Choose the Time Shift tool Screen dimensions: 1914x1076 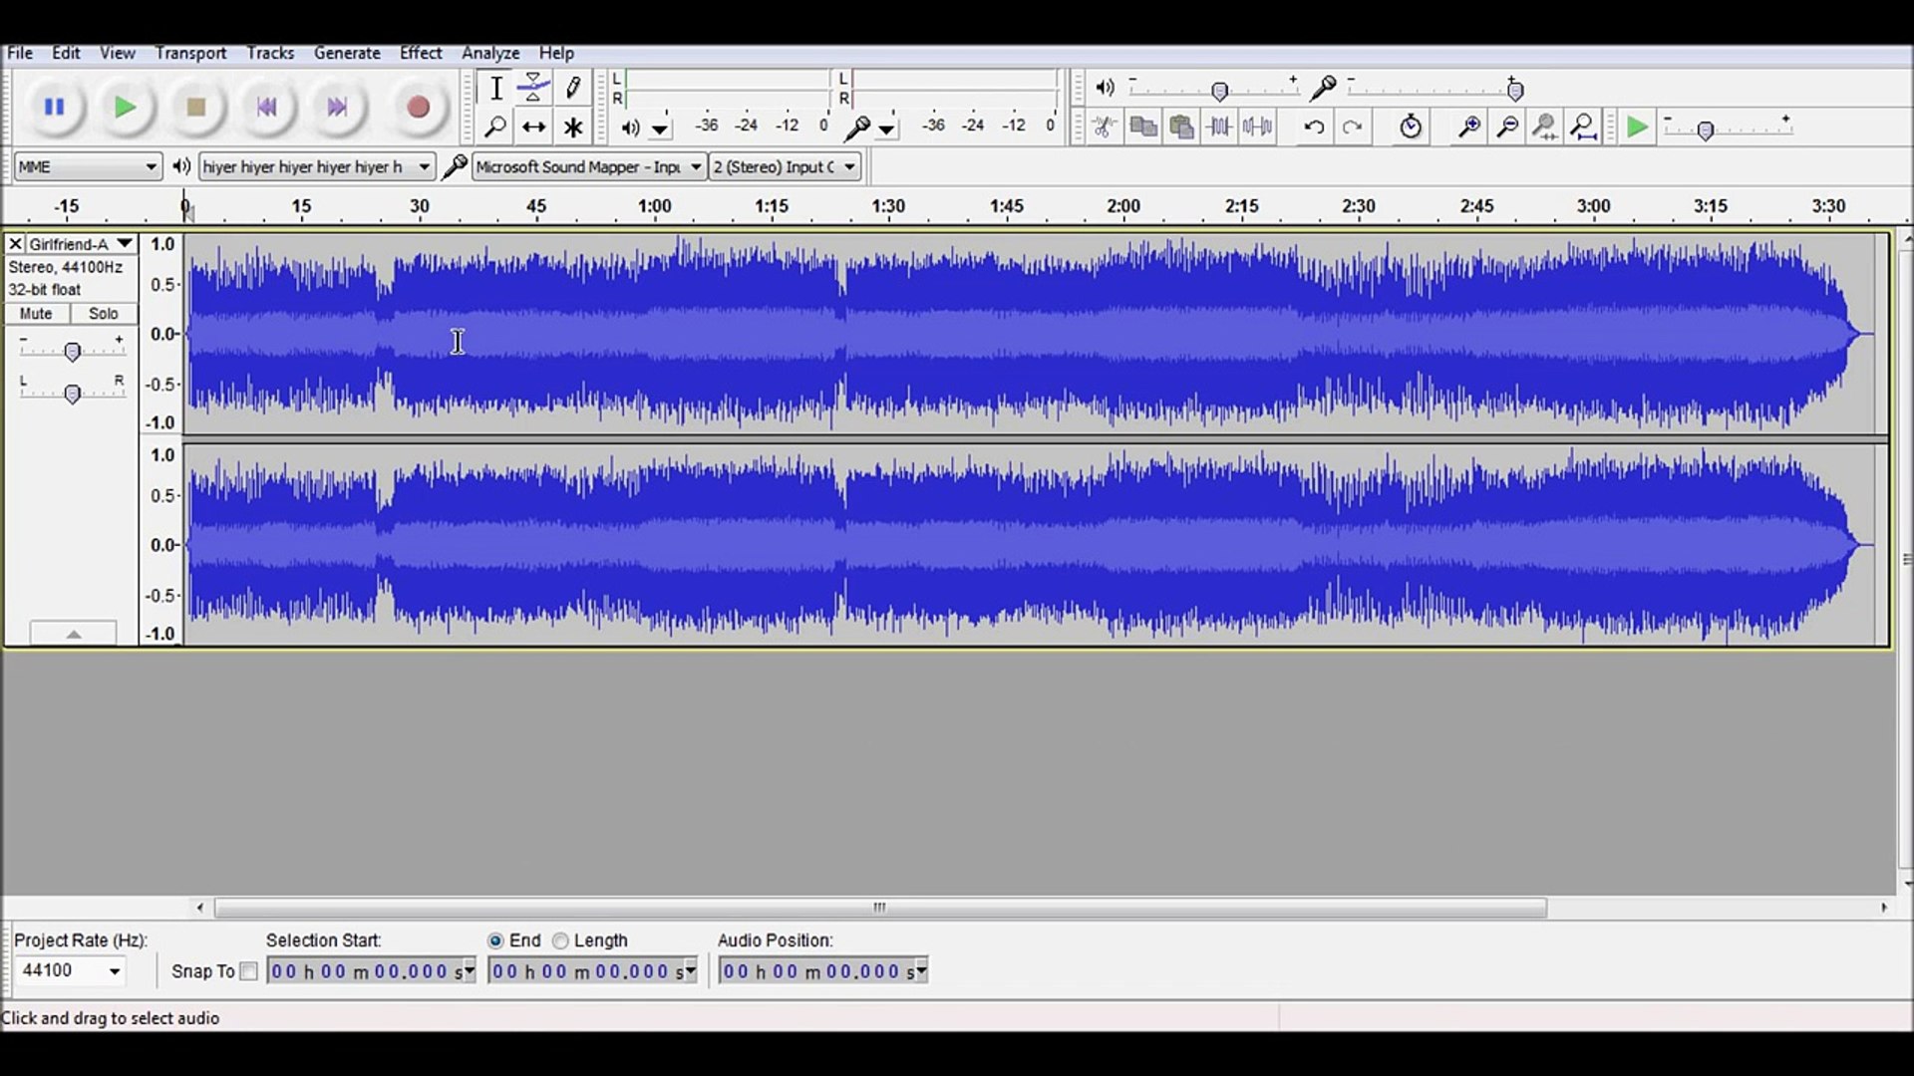[x=534, y=128]
